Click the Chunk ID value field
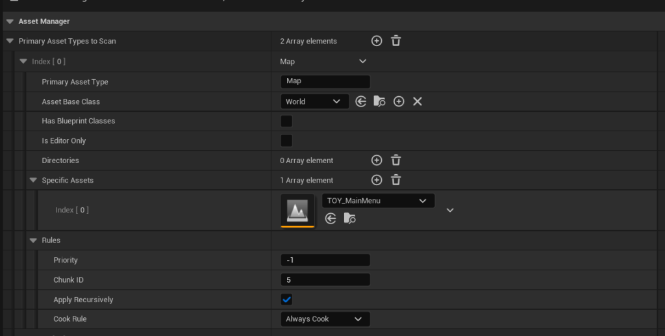The image size is (665, 336). tap(325, 280)
